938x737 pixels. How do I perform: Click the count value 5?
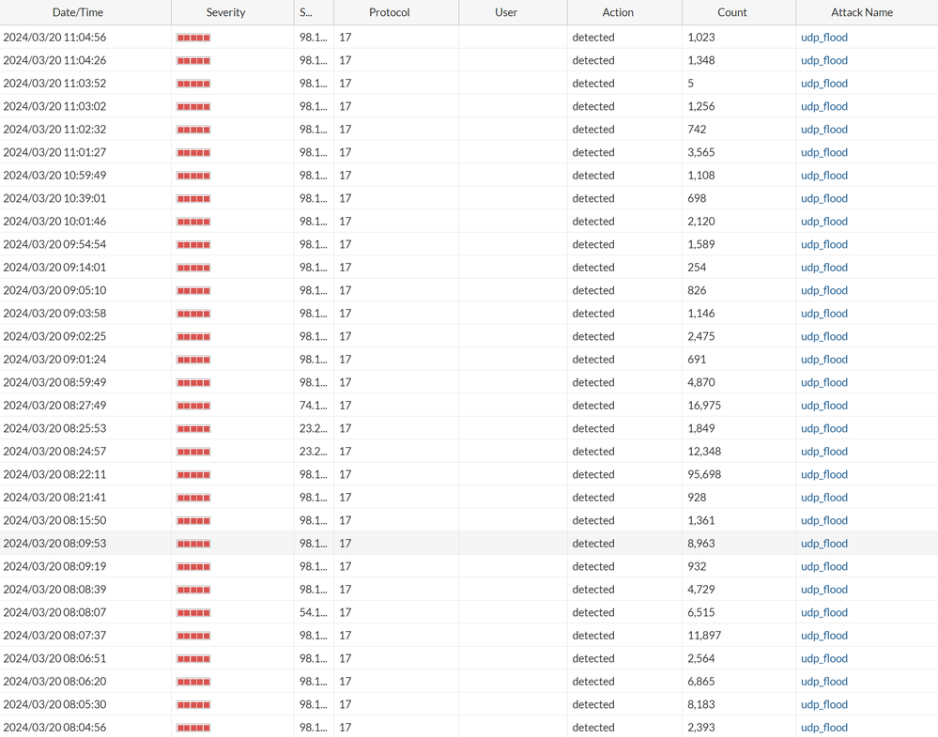click(690, 84)
